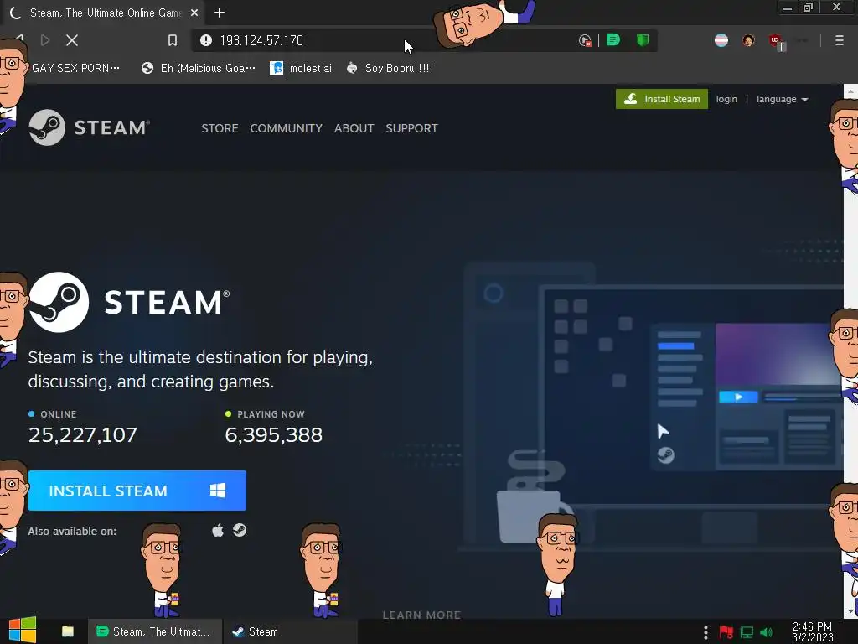Click the volume speaker tray icon
This screenshot has width=858, height=644.
point(767,632)
